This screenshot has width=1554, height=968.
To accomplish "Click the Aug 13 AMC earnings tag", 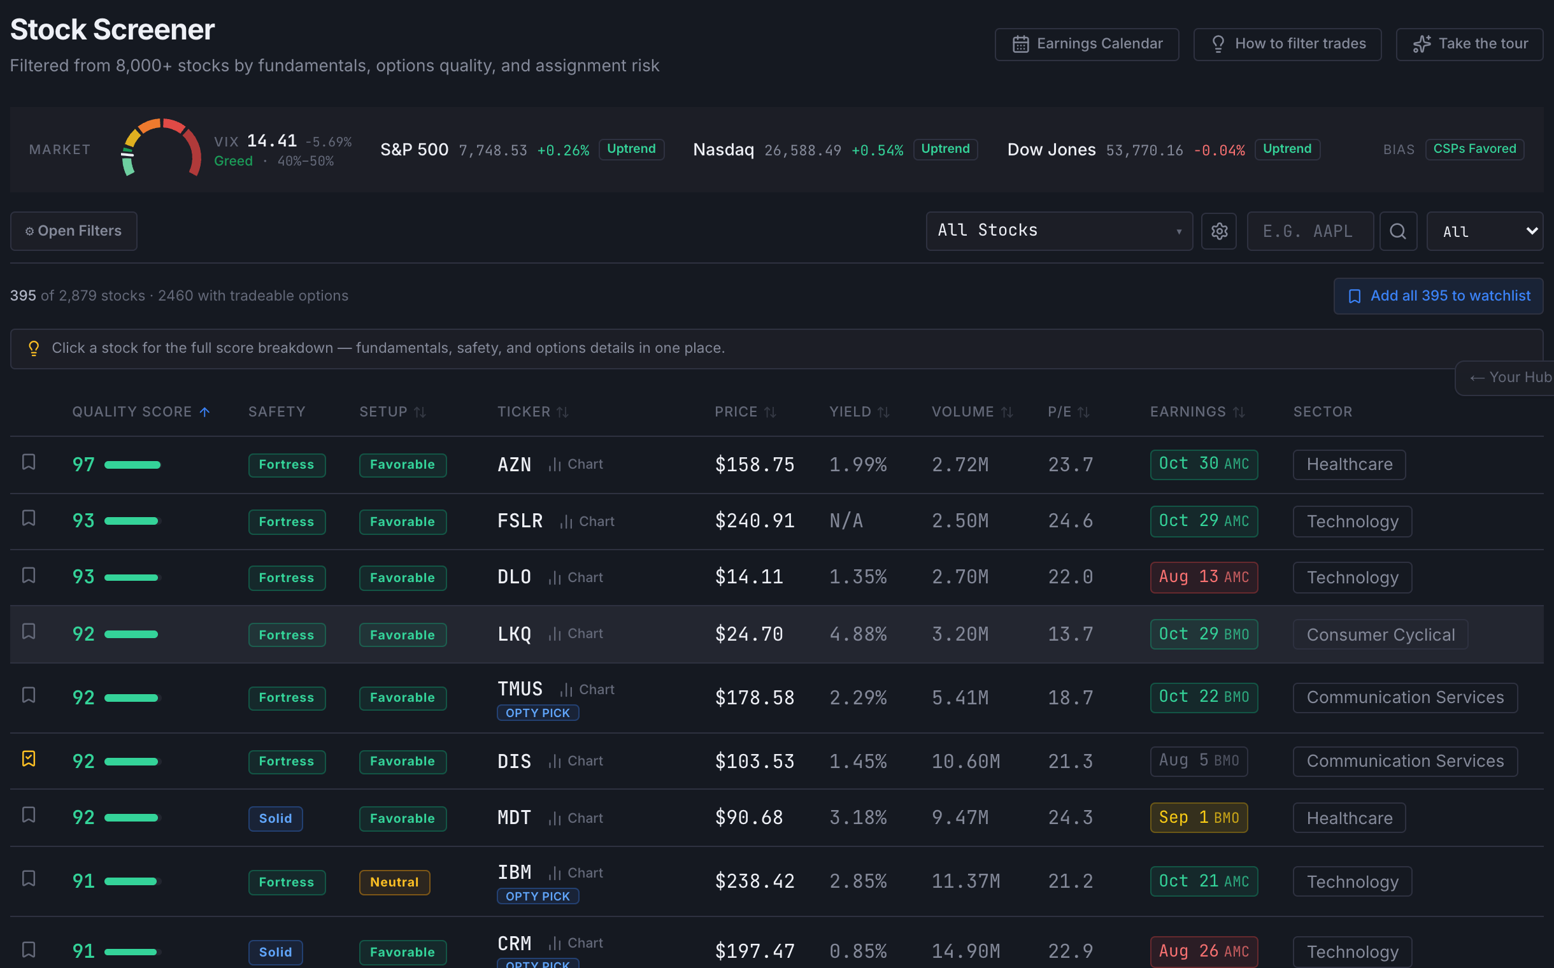I will [1204, 578].
